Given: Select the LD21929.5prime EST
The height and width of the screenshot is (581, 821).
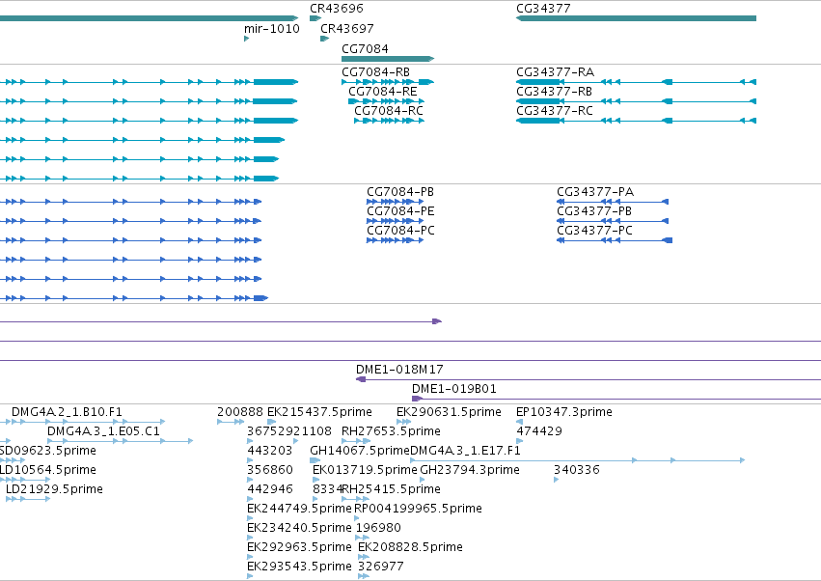Looking at the screenshot, I should 54,490.
